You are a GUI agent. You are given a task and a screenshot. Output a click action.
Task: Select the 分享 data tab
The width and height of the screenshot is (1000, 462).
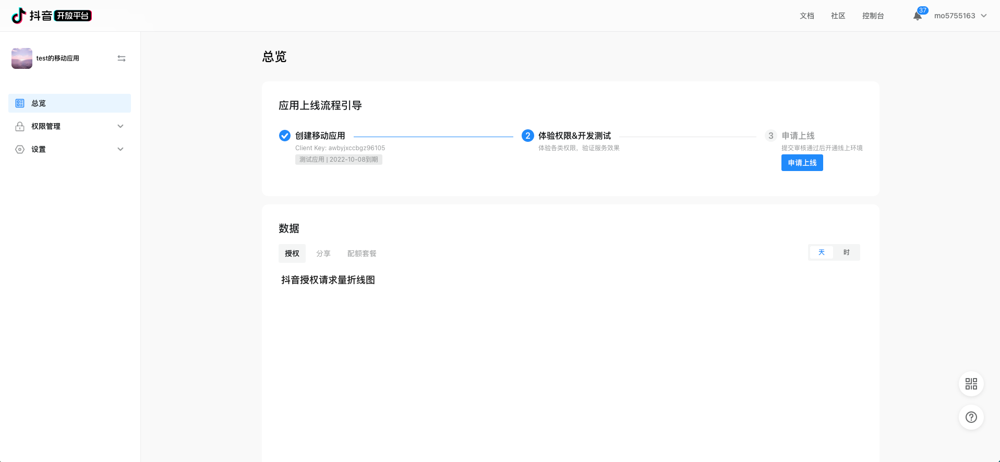[323, 253]
